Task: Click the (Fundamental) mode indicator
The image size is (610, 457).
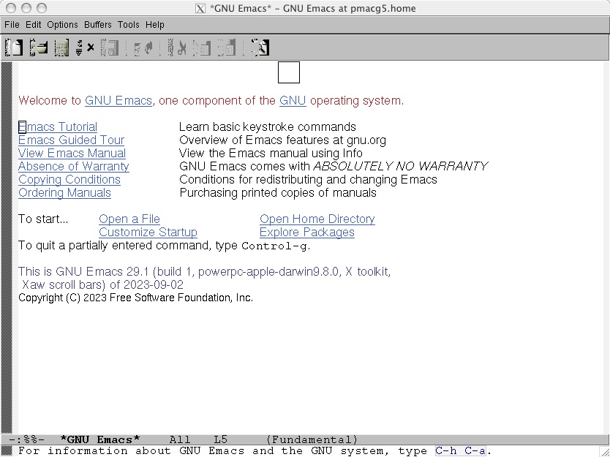Action: pos(312,440)
